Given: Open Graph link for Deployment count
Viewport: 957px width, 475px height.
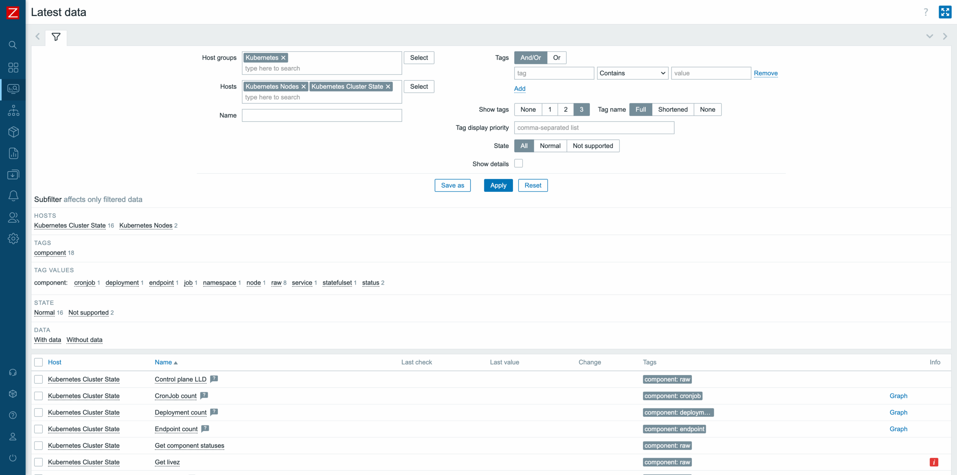Looking at the screenshot, I should [898, 413].
